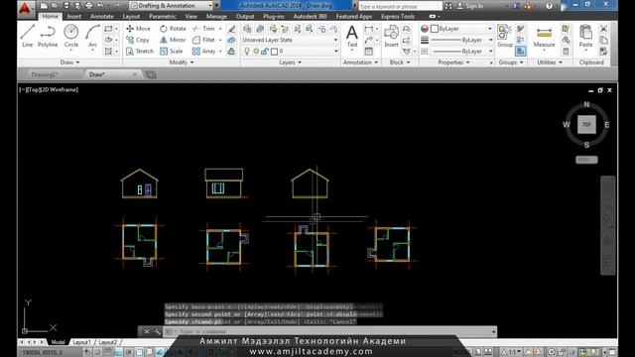
Task: Activate the Rotate command
Action: (x=173, y=29)
